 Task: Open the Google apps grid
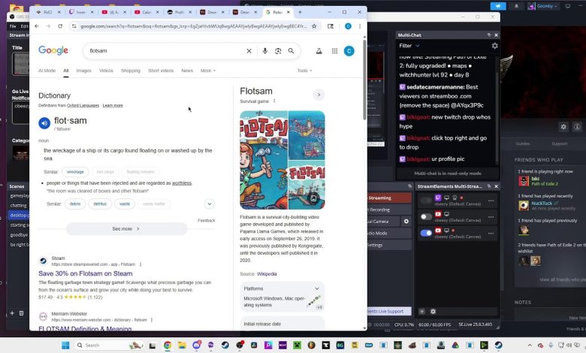coord(334,51)
